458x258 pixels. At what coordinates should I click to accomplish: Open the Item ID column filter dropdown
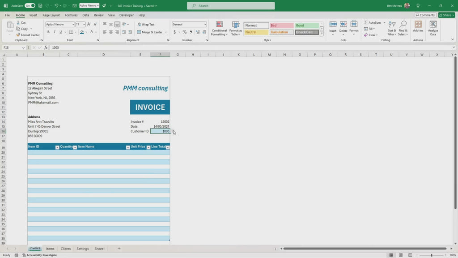(57, 147)
